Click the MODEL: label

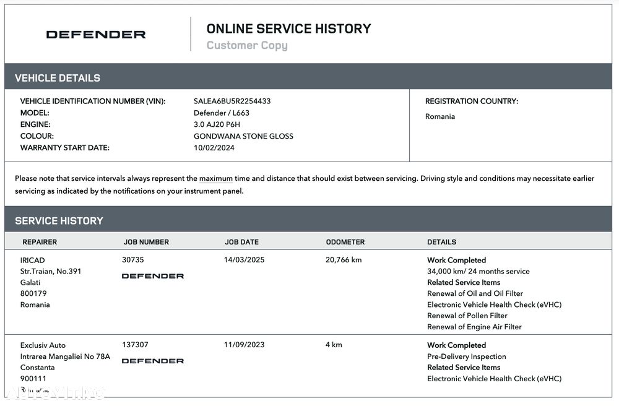pyautogui.click(x=35, y=113)
